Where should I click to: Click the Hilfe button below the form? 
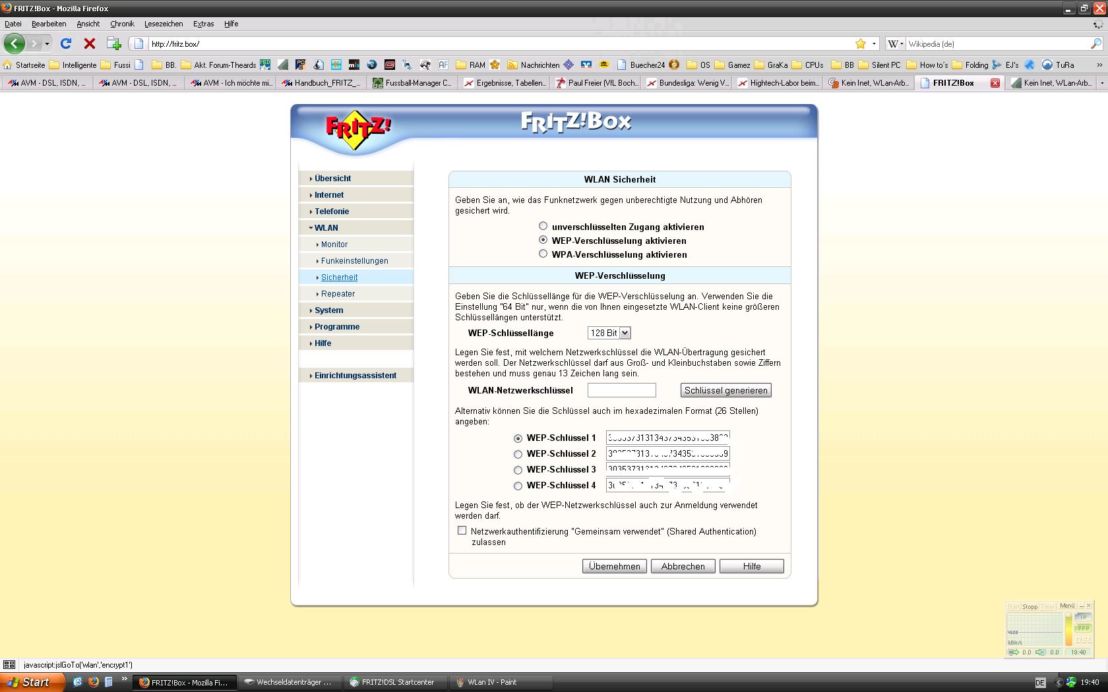click(752, 566)
